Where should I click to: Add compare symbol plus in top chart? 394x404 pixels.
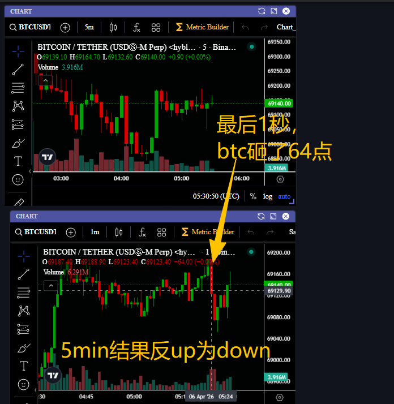point(65,27)
